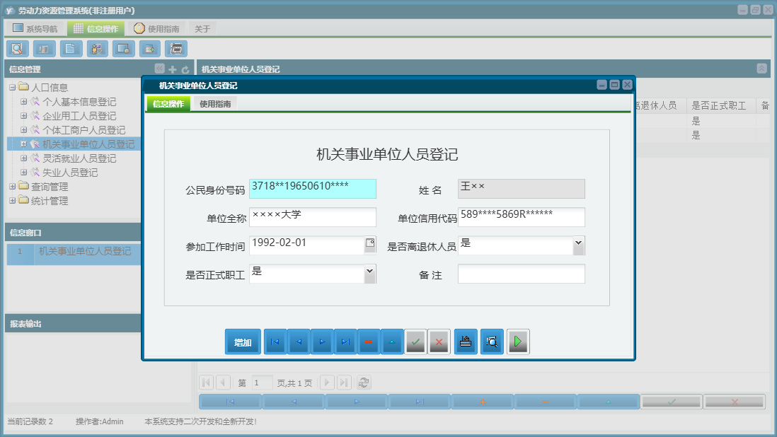The width and height of the screenshot is (777, 437).
Task: Expand the 统计管理 tree folder
Action: point(13,201)
